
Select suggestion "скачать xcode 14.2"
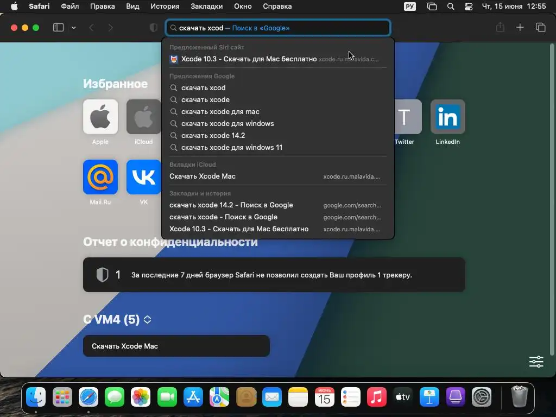tap(278, 135)
